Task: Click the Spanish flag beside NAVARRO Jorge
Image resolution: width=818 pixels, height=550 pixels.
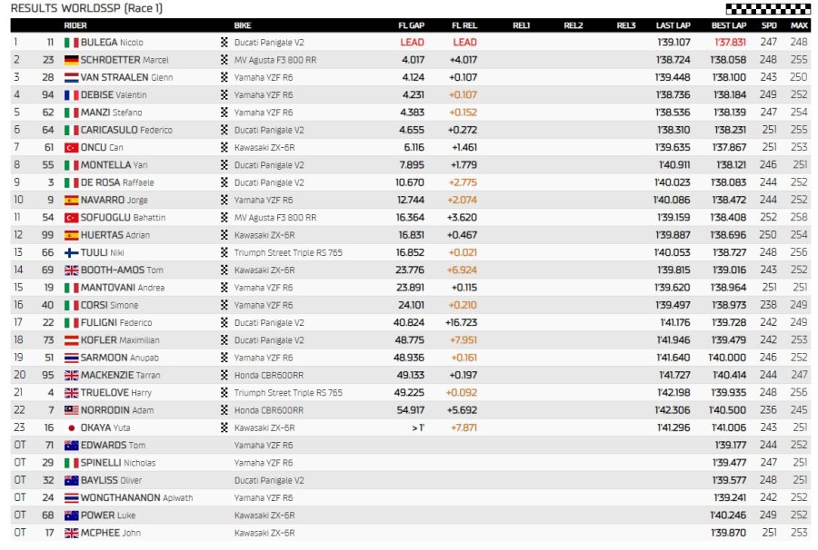Action: click(x=71, y=200)
